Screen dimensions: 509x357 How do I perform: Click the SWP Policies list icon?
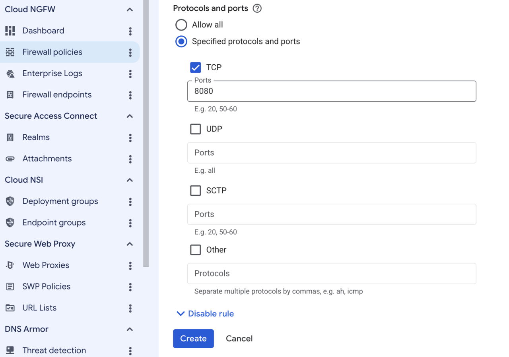click(10, 287)
